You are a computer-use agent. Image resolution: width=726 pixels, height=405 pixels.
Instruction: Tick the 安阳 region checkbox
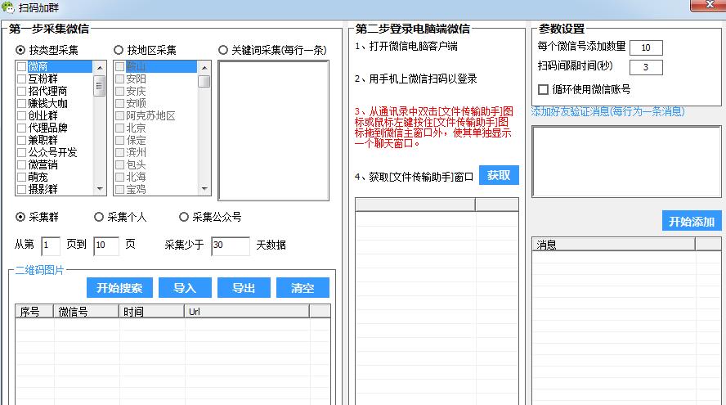[120, 79]
